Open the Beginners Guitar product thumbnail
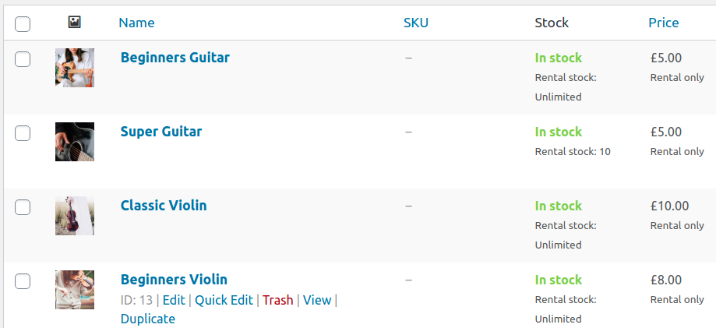716x328 pixels. 75,68
